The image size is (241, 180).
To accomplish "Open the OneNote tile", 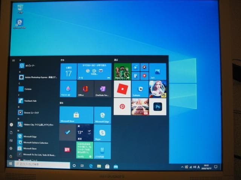I will point(103,89).
